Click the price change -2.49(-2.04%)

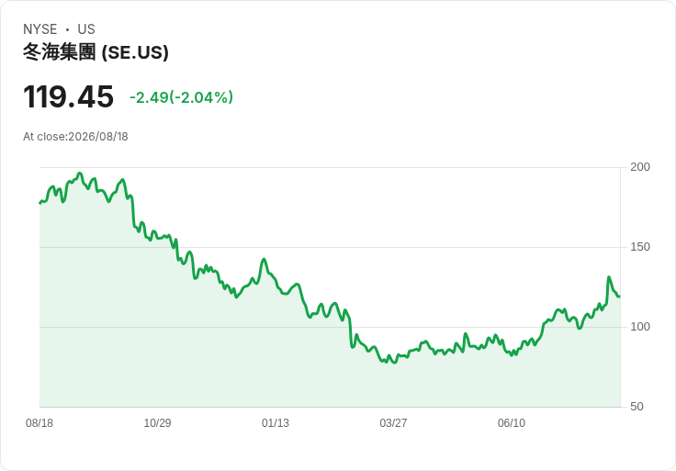click(182, 97)
